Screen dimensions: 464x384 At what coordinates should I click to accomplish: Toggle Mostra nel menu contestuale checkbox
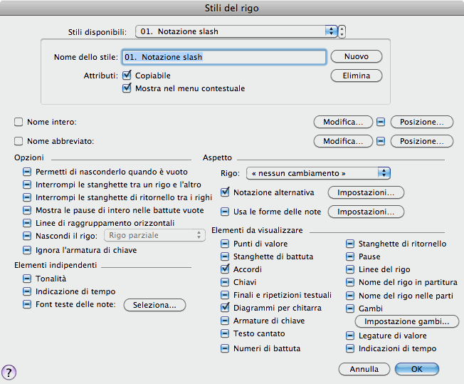coord(127,88)
